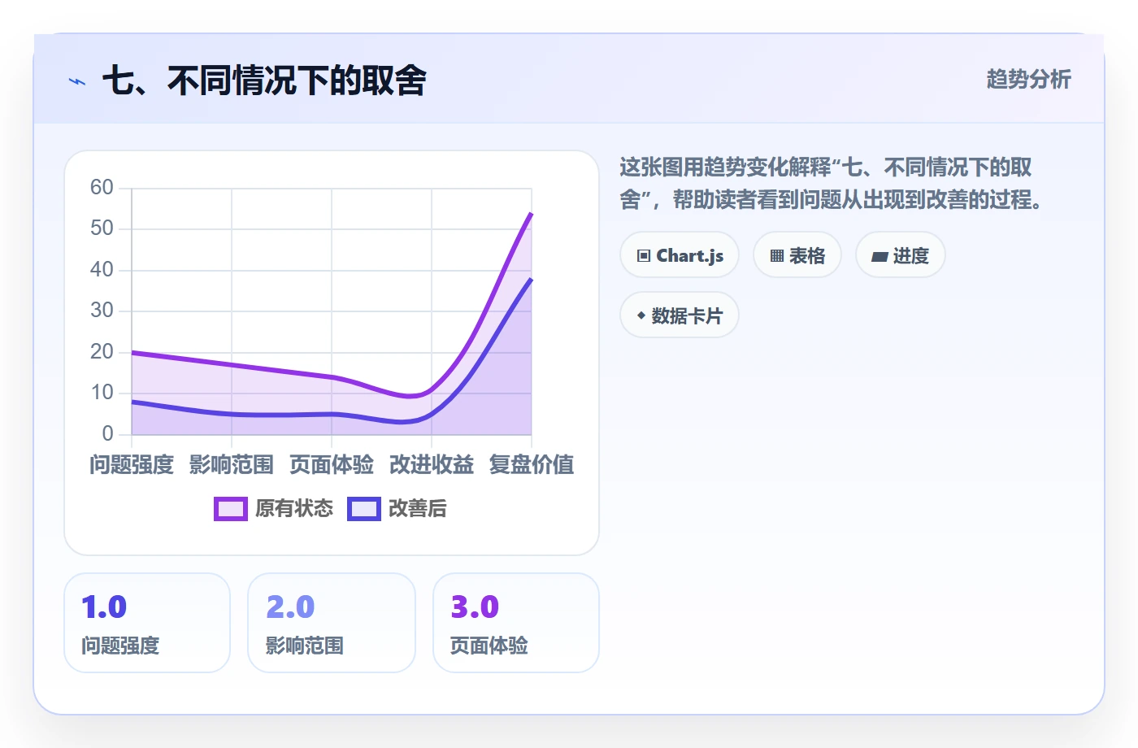Open the 1.0 问题强度 data card

pos(147,623)
